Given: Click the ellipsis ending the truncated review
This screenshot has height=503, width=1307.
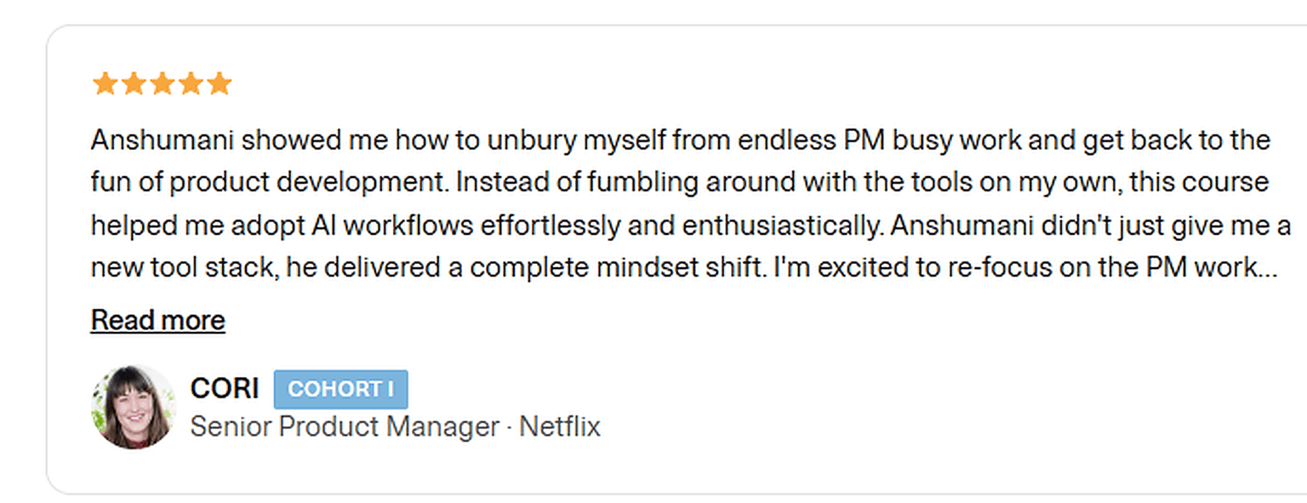Looking at the screenshot, I should tap(1269, 270).
